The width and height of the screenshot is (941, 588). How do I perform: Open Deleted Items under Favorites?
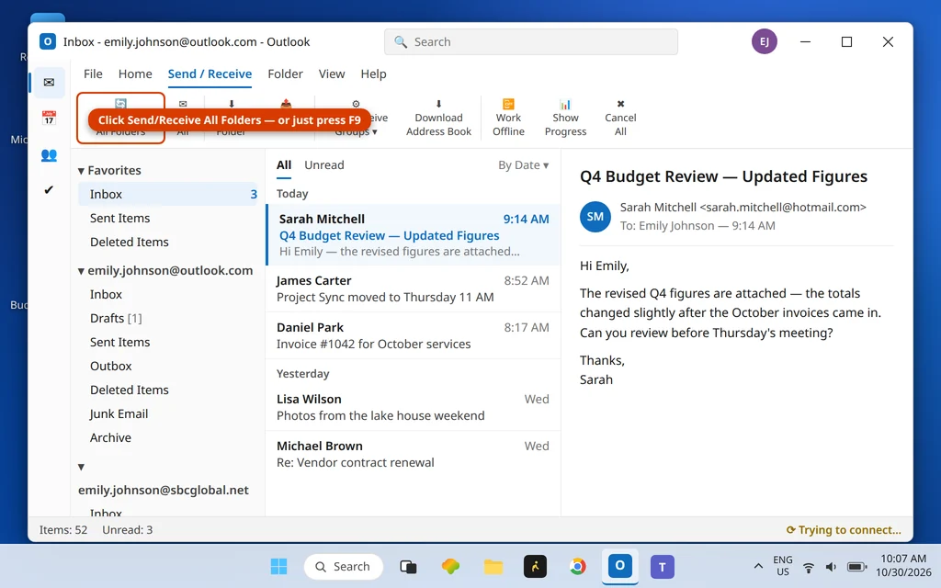(x=168, y=243)
